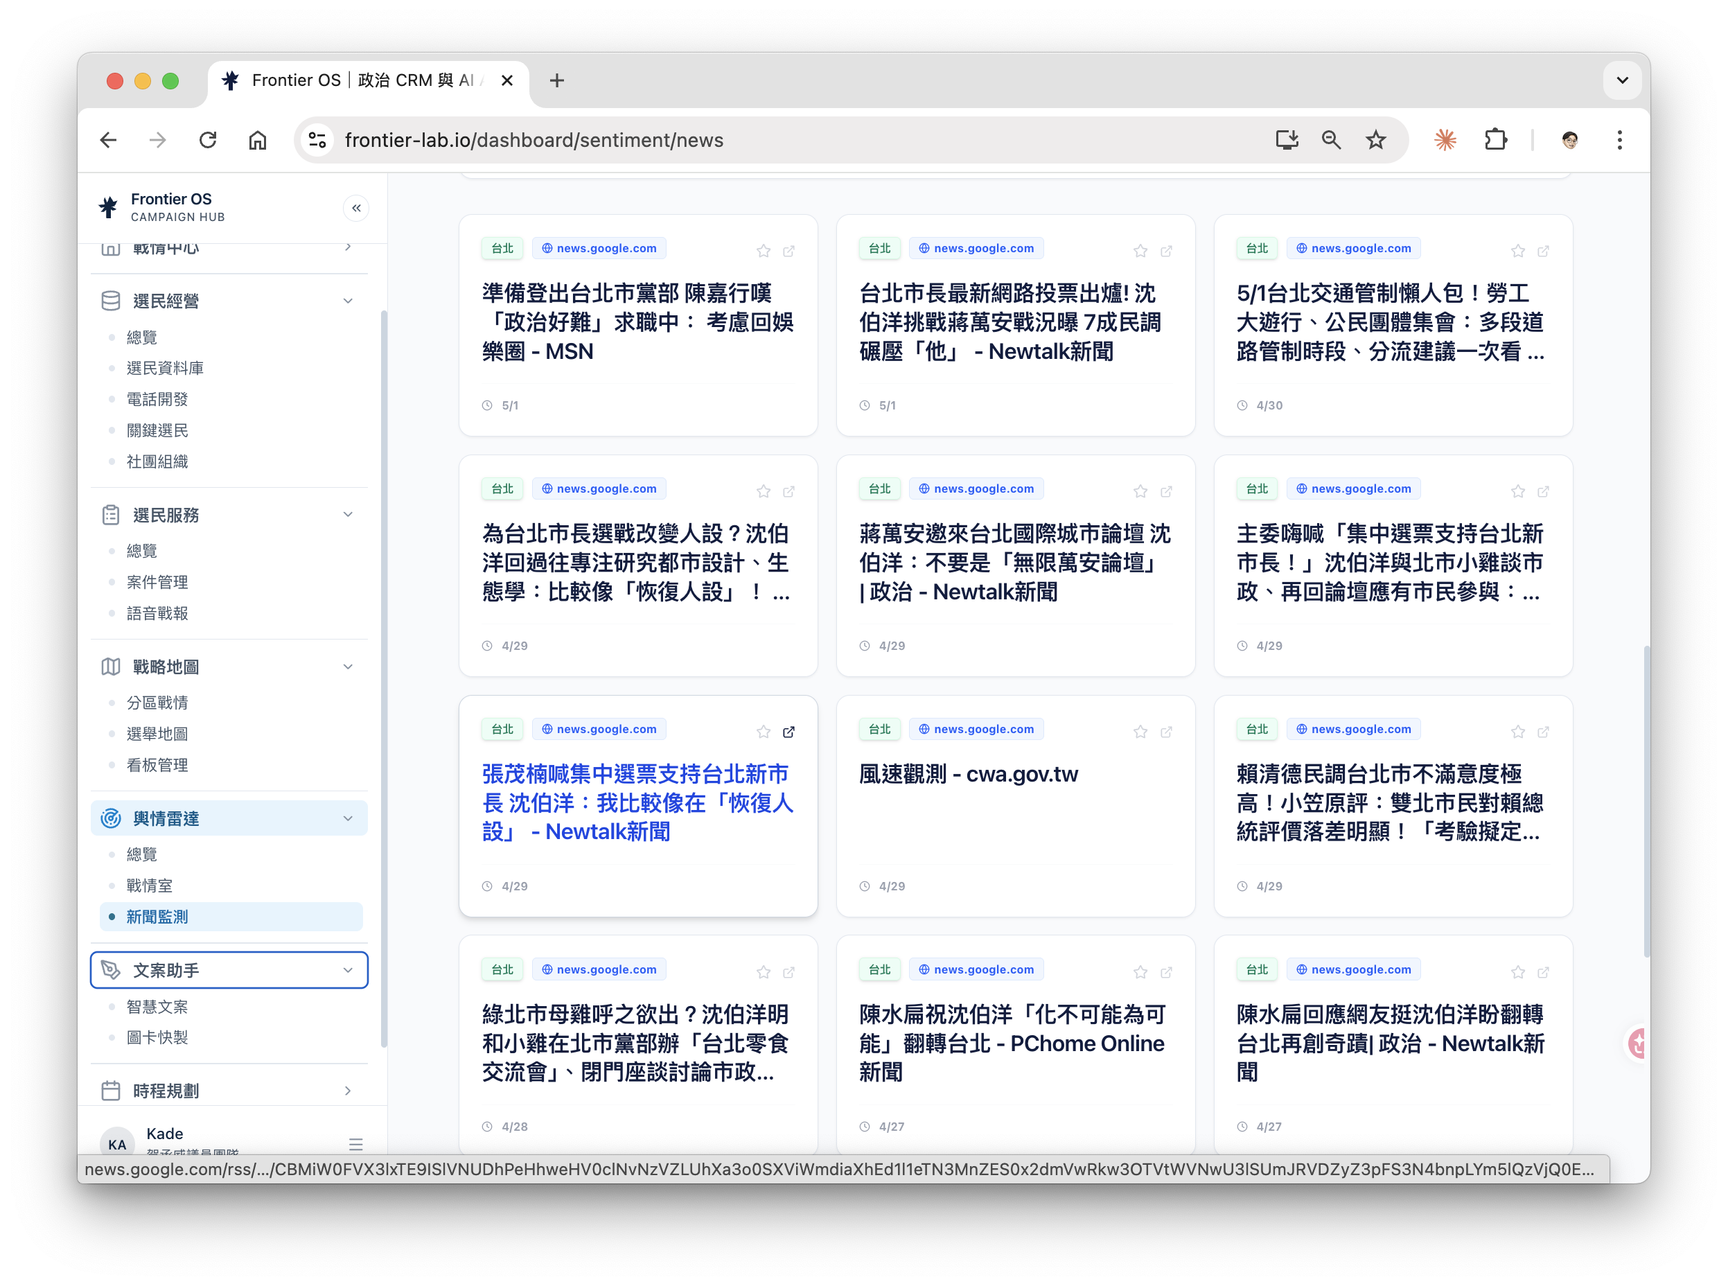
Task: Open external link for 陳水扁回應網友 card
Action: tap(1544, 972)
